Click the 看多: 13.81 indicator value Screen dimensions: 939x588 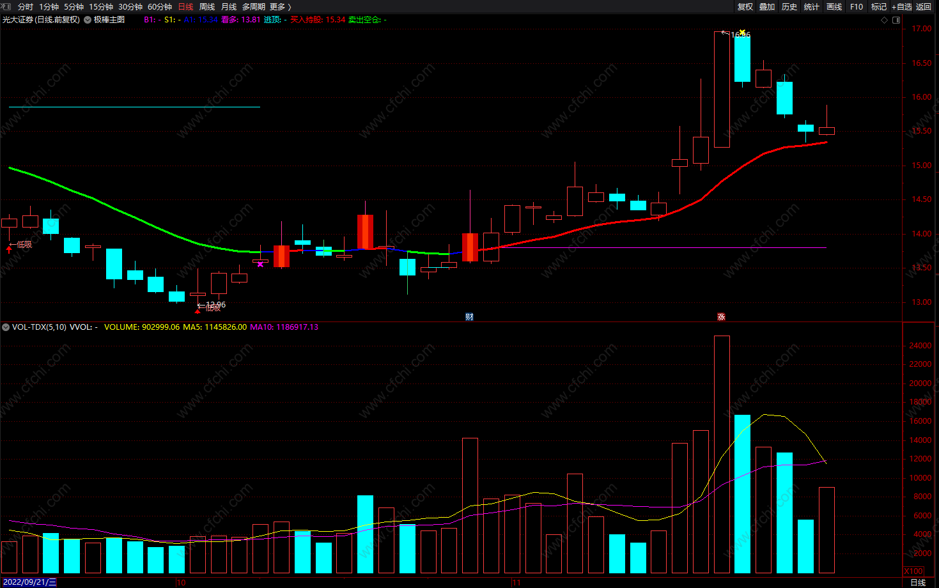(x=240, y=20)
